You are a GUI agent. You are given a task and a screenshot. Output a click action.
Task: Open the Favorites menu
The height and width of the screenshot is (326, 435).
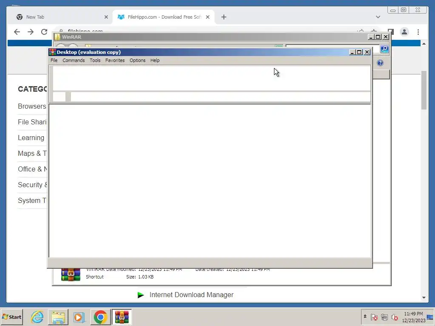[x=115, y=60]
